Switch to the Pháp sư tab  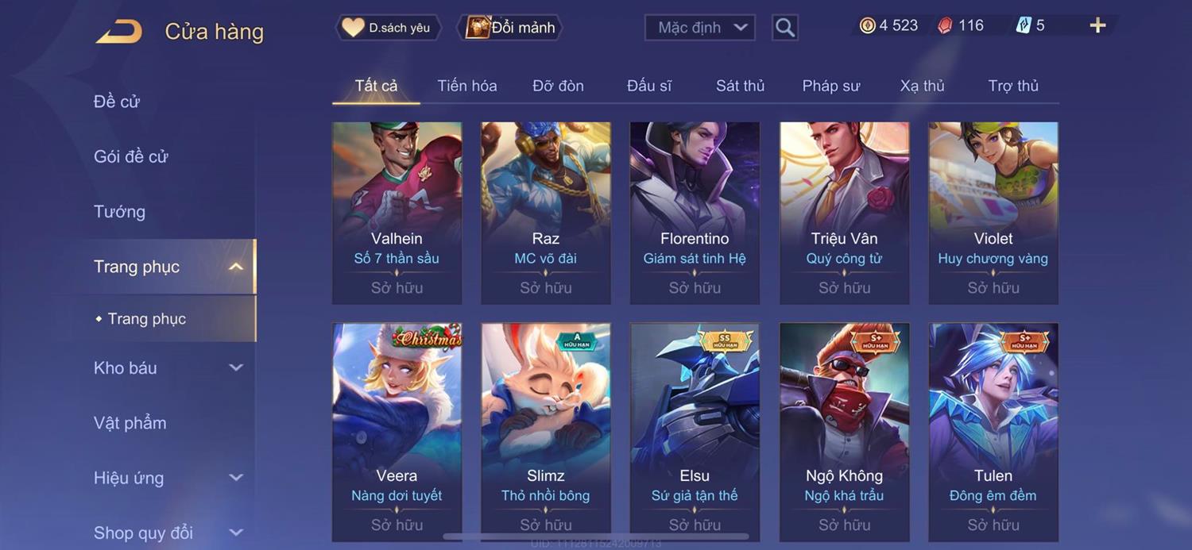point(831,86)
